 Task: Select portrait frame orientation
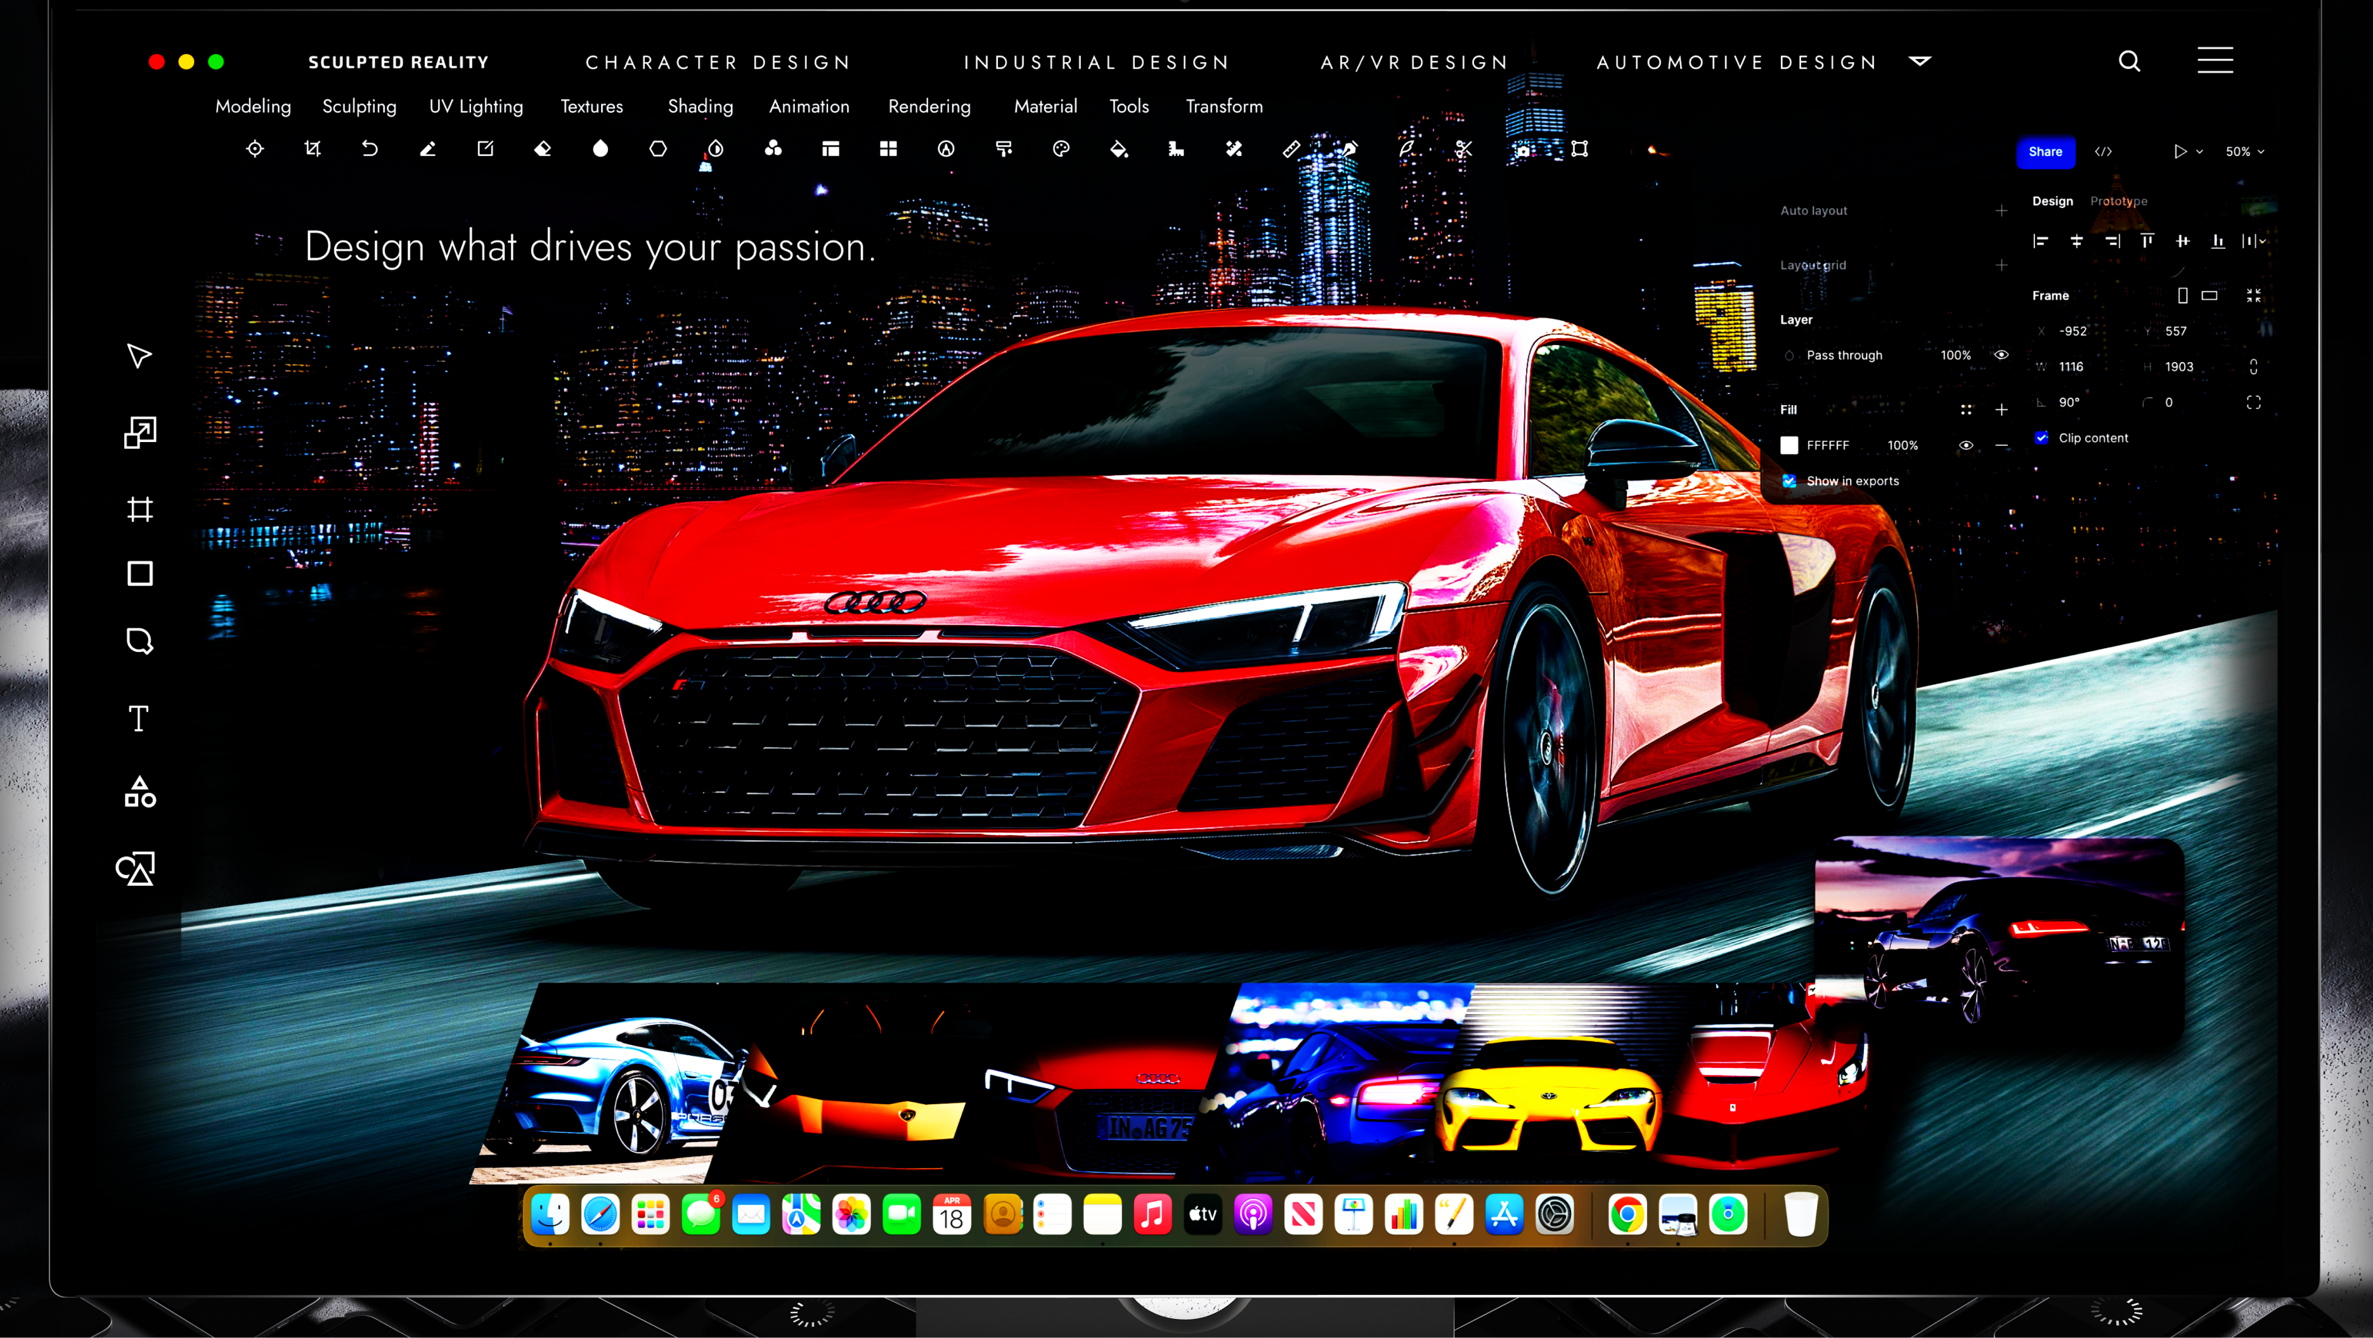tap(2182, 296)
